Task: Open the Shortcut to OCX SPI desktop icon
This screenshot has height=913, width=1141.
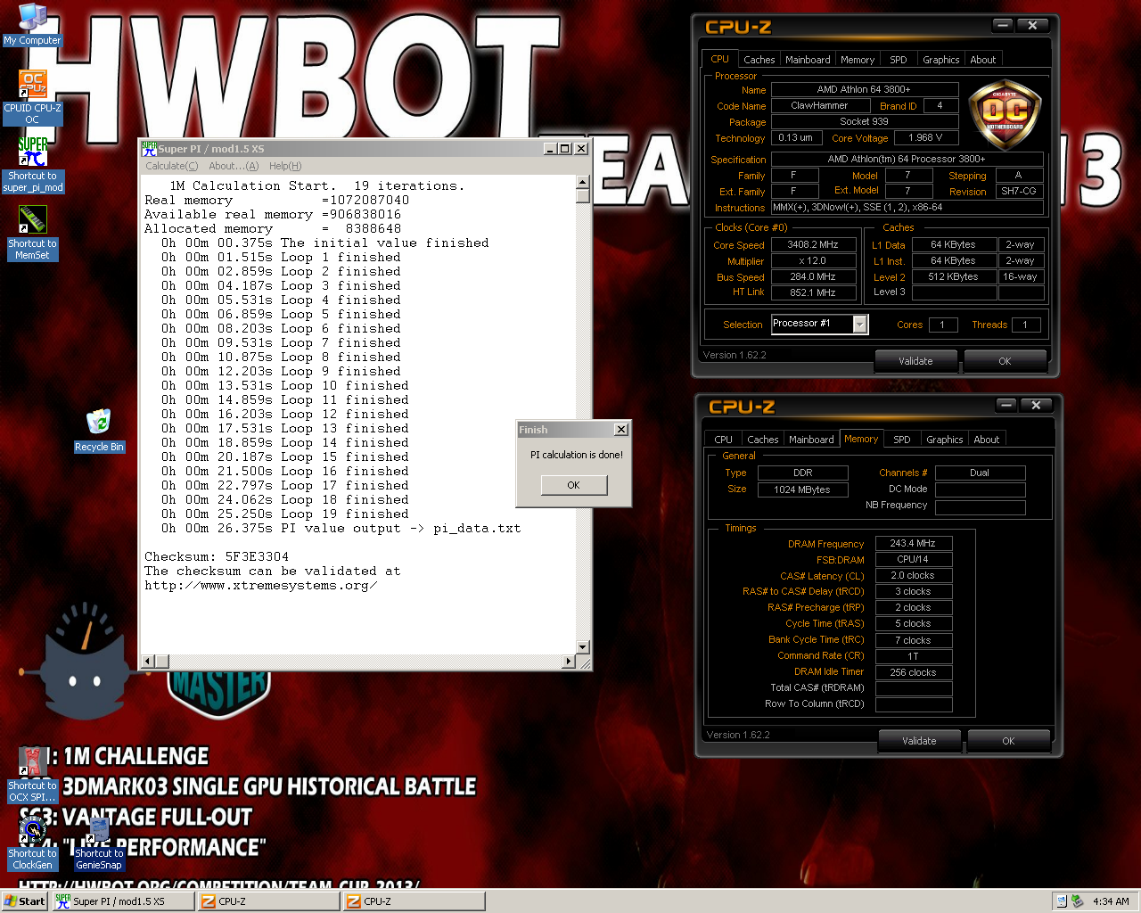Action: tap(32, 776)
